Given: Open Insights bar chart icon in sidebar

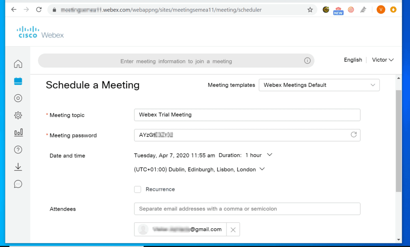Looking at the screenshot, I should [18, 132].
